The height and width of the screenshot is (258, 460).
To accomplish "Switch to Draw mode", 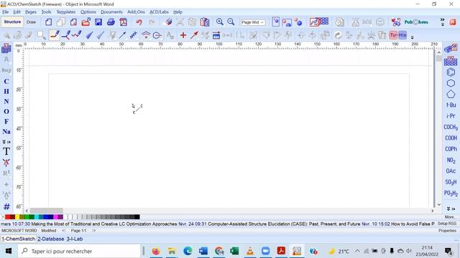I will (x=31, y=22).
